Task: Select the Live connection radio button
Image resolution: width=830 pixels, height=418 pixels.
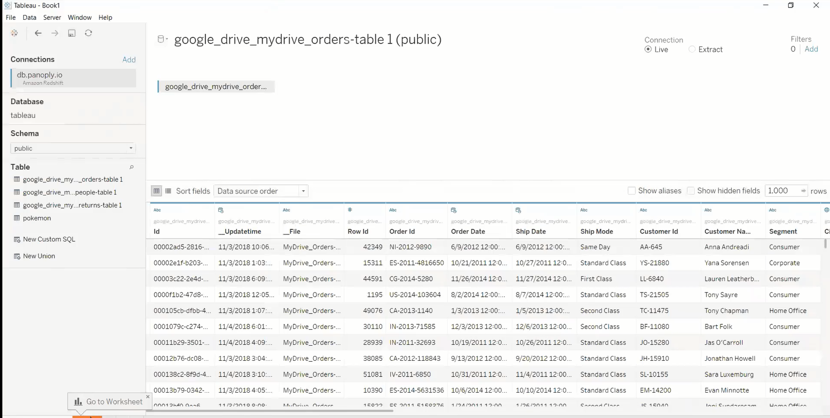Action: point(648,49)
